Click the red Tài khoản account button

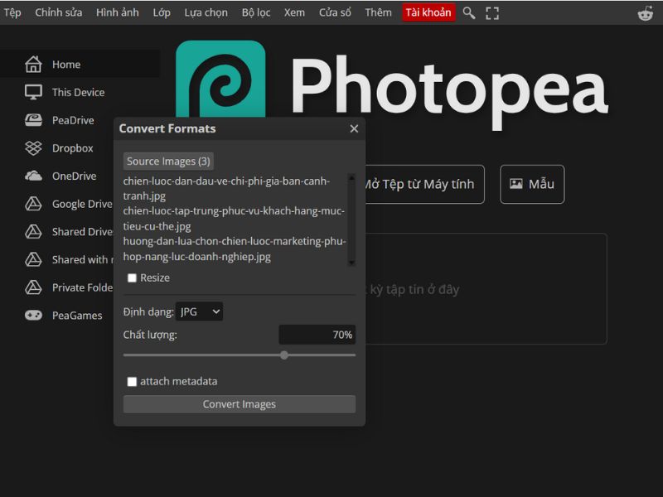pos(428,12)
